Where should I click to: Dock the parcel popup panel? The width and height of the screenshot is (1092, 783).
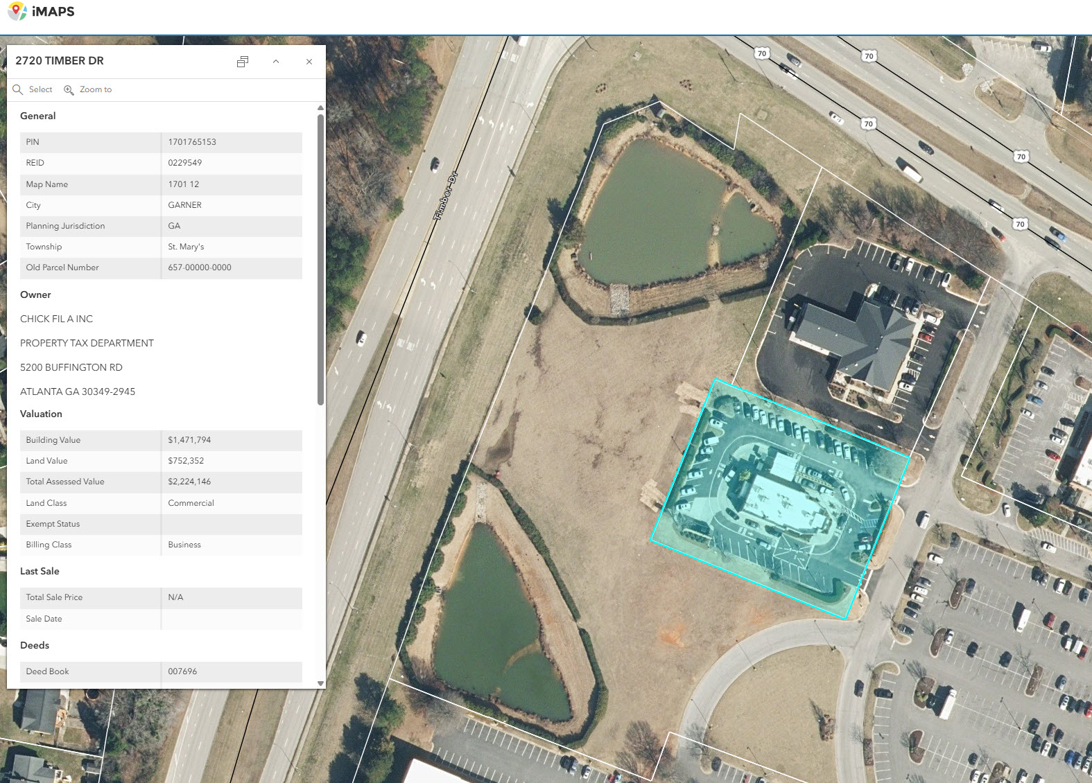click(242, 62)
